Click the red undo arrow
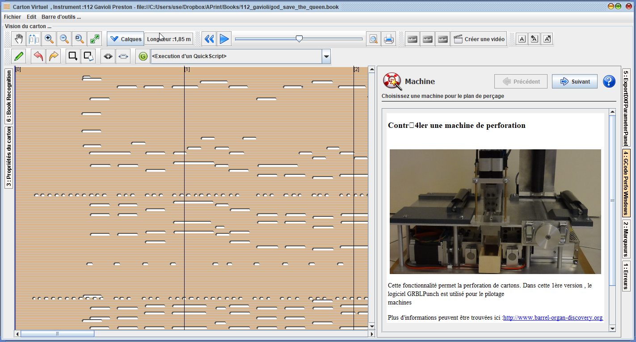The width and height of the screenshot is (636, 342). [38, 56]
